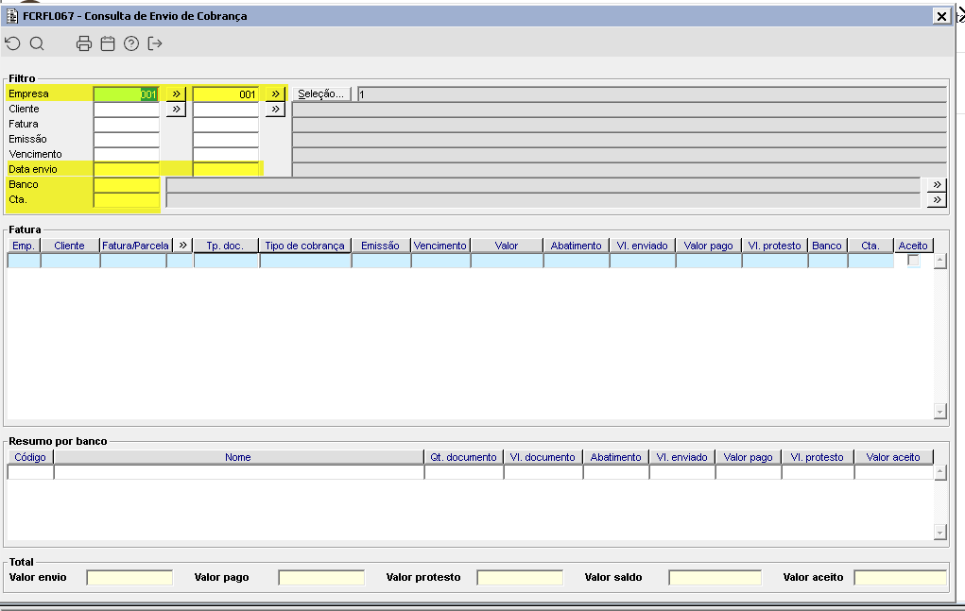Viewport: 965px width, 611px height.
Task: Click the Valor protesto total field
Action: [520, 577]
